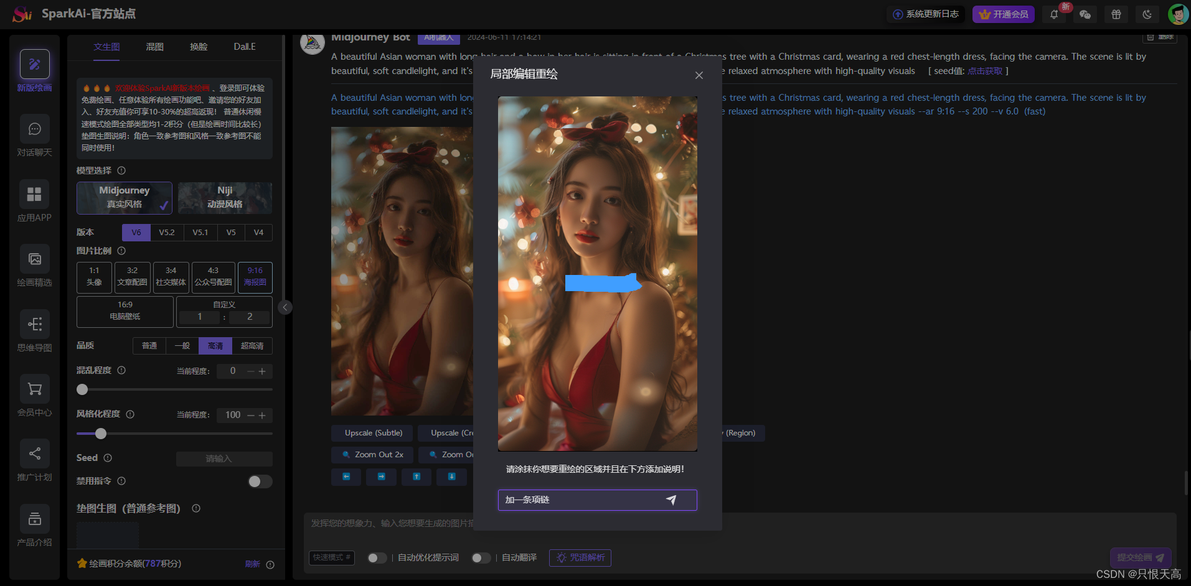
Task: Pan image up with up arrow button
Action: point(417,477)
